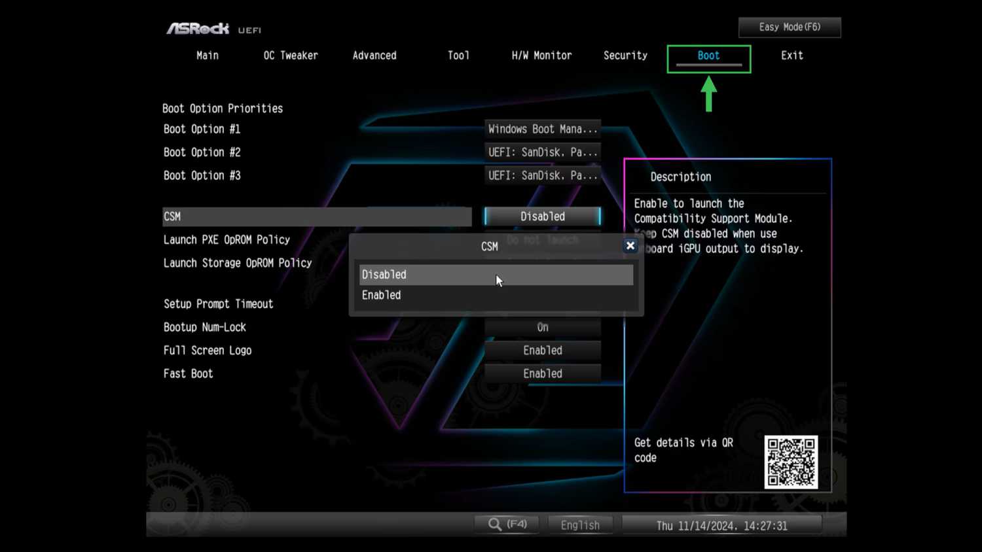This screenshot has width=982, height=552.
Task: Open Boot Option #1 value dropdown
Action: pyautogui.click(x=543, y=129)
